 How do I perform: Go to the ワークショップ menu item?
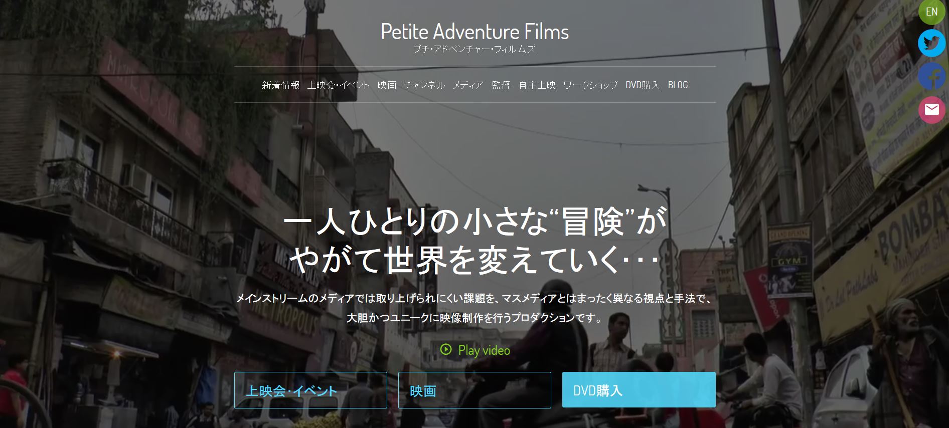point(590,85)
